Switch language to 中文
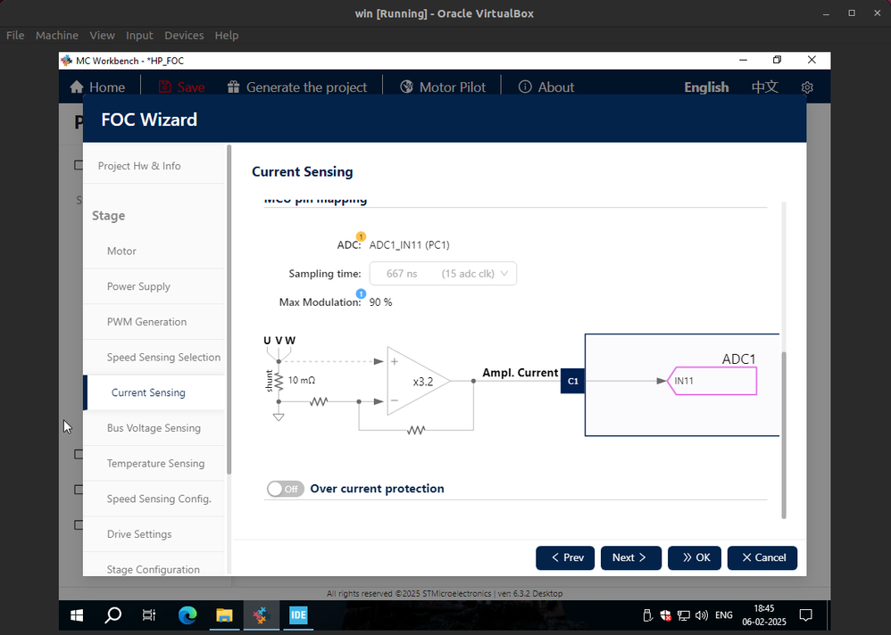Screen dimensions: 891x635 765,87
